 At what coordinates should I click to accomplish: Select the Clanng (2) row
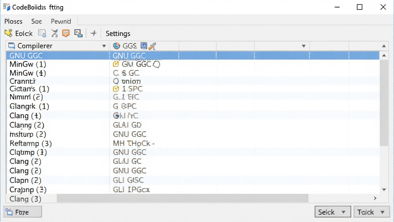[x=193, y=125]
